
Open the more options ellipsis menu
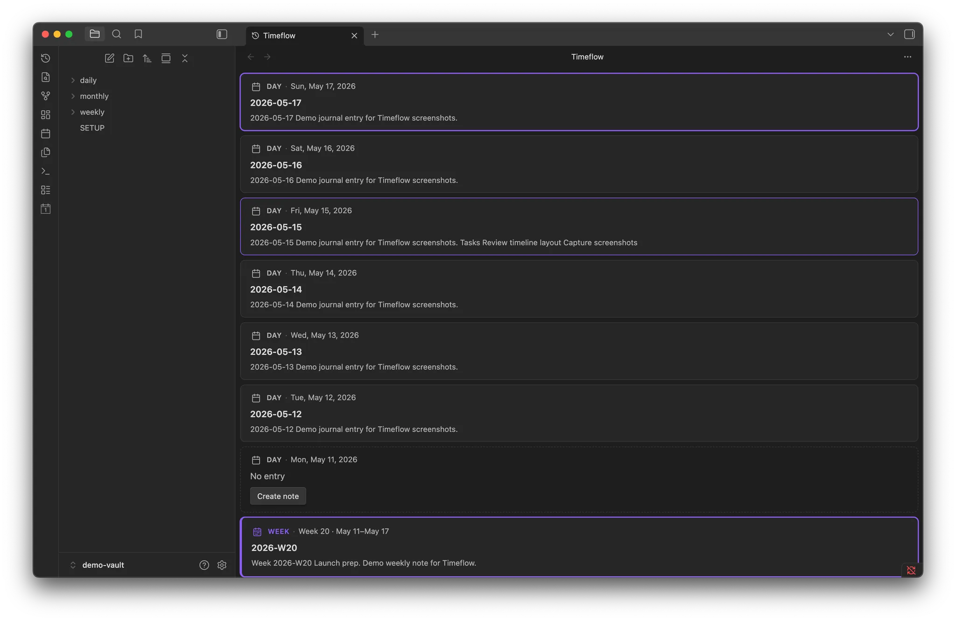pyautogui.click(x=907, y=57)
